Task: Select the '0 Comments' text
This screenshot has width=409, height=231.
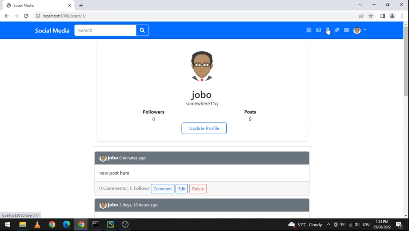Action: coord(113,188)
